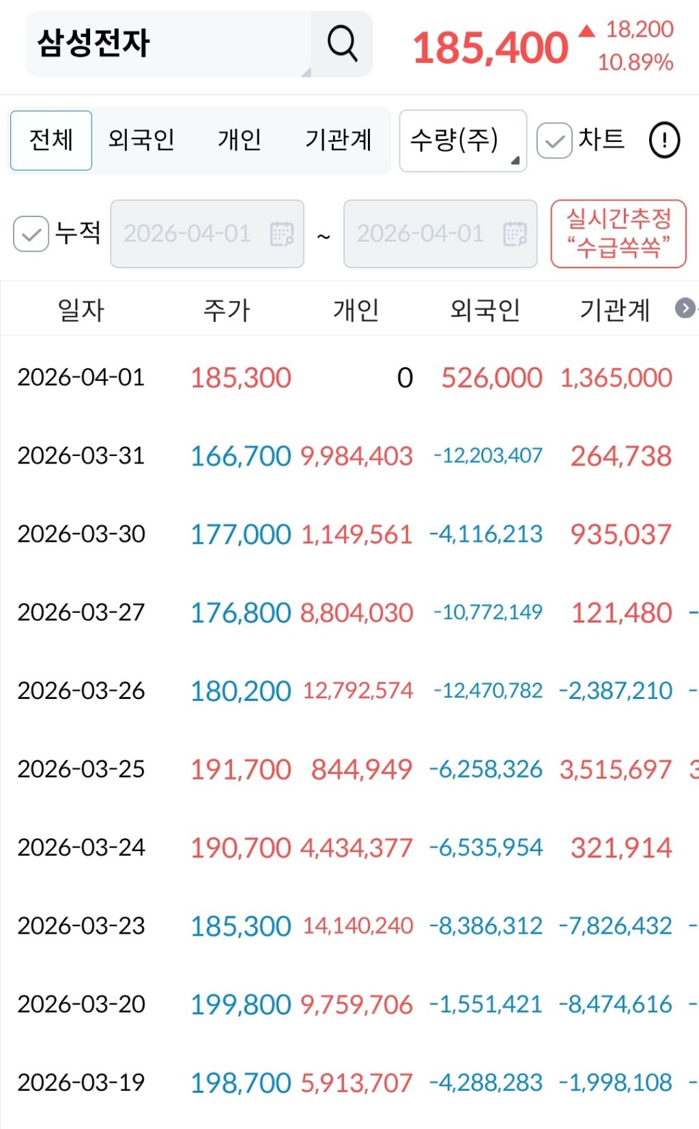
Task: Select the 2026-03-31 data row
Action: (x=349, y=455)
